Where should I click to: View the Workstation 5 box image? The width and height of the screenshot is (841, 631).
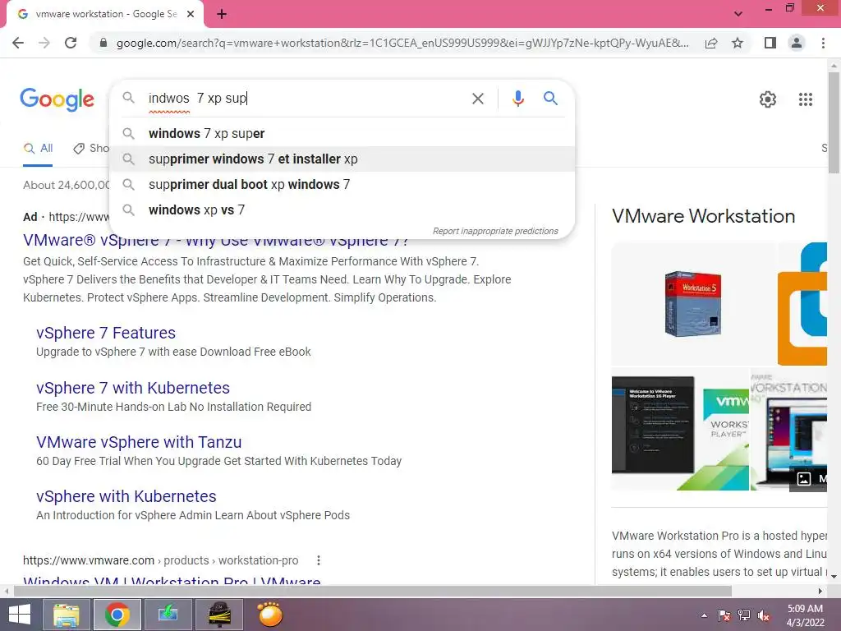click(693, 304)
